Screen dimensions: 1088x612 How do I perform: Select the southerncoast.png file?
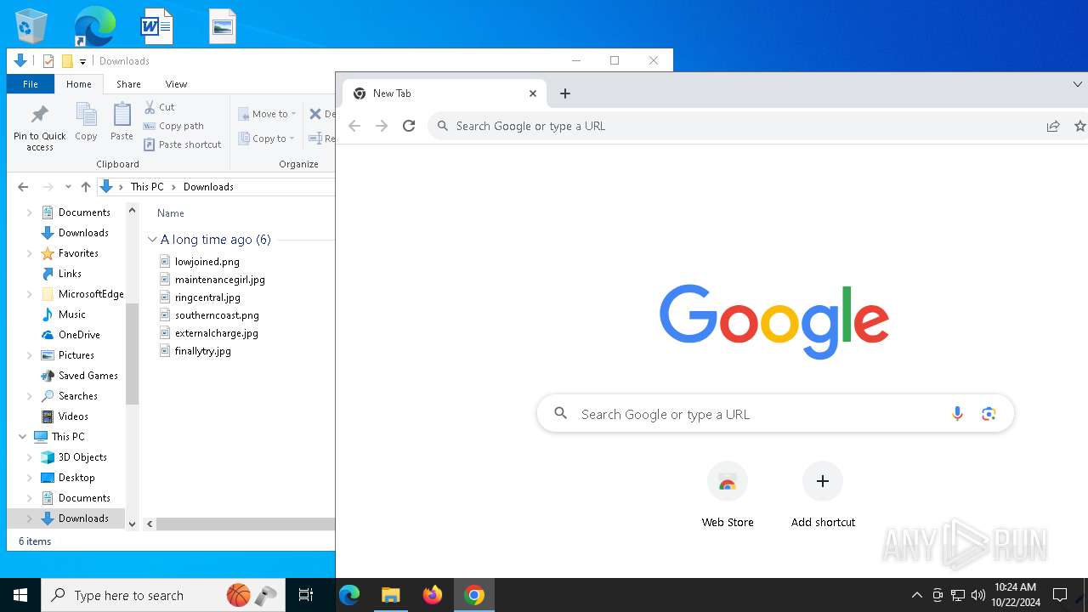click(x=210, y=315)
